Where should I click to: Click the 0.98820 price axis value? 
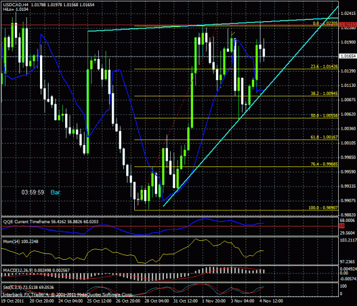348,215
